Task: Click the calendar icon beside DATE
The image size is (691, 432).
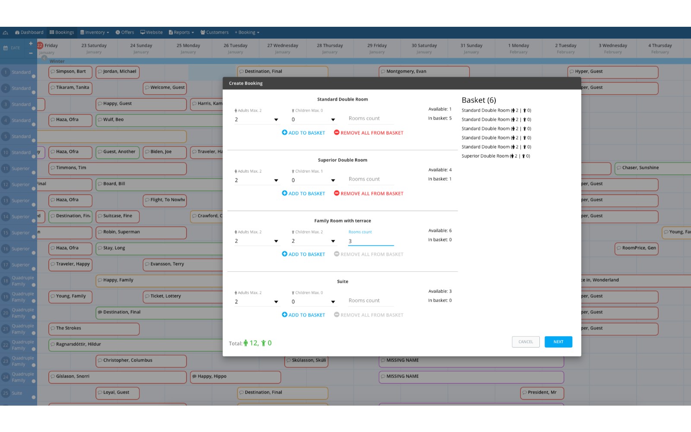Action: point(6,48)
